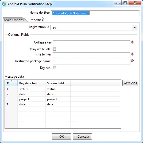Viewport: 143px width, 143px height.
Task: Click the Android Push Notification title bar icon
Action: [4, 4]
